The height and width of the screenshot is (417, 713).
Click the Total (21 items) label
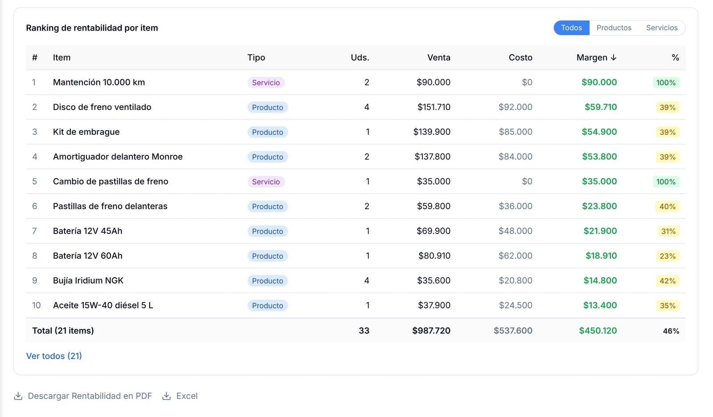tap(63, 331)
